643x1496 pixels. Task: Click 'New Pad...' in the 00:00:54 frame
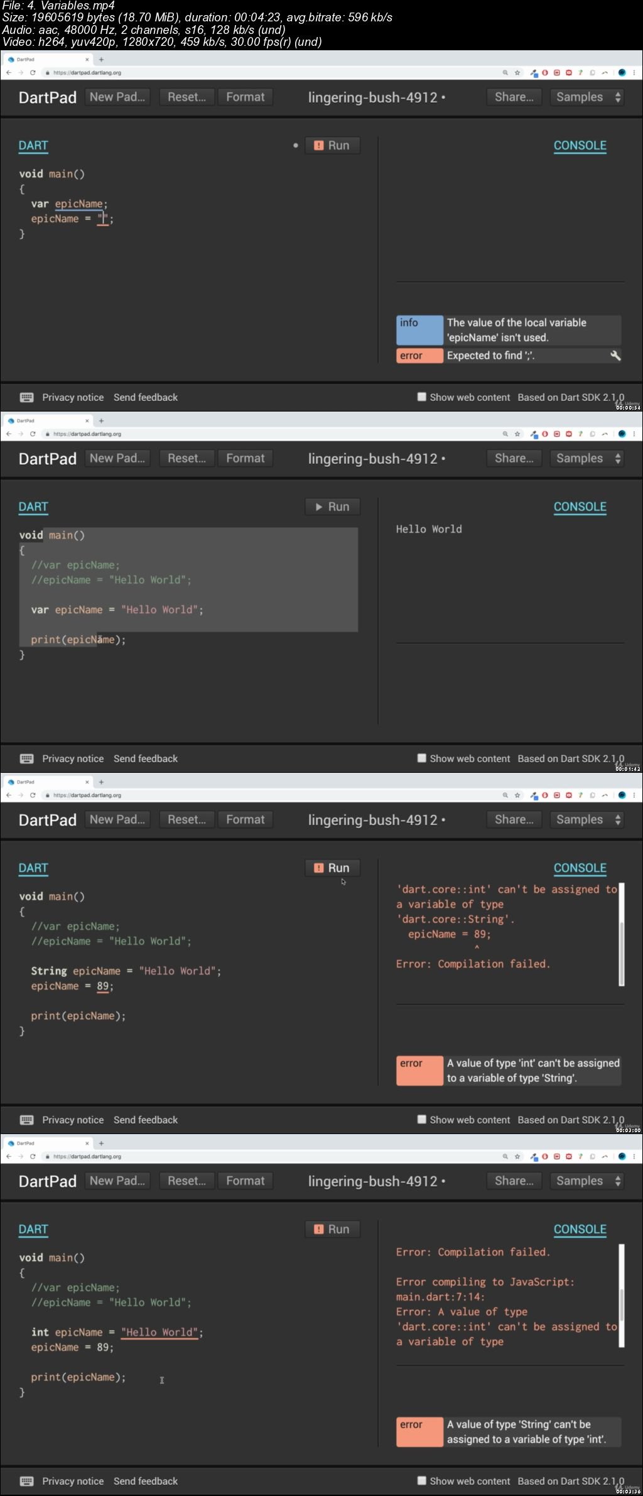117,97
